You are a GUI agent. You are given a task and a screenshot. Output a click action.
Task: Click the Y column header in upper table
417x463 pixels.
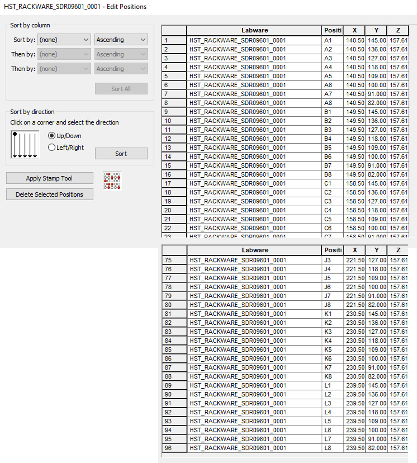pos(376,30)
